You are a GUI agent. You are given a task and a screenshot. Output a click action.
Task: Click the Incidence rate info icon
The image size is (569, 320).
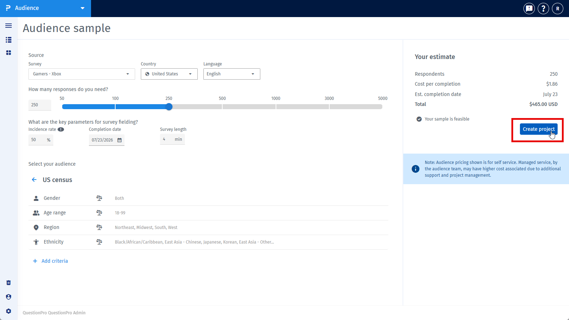click(x=61, y=129)
